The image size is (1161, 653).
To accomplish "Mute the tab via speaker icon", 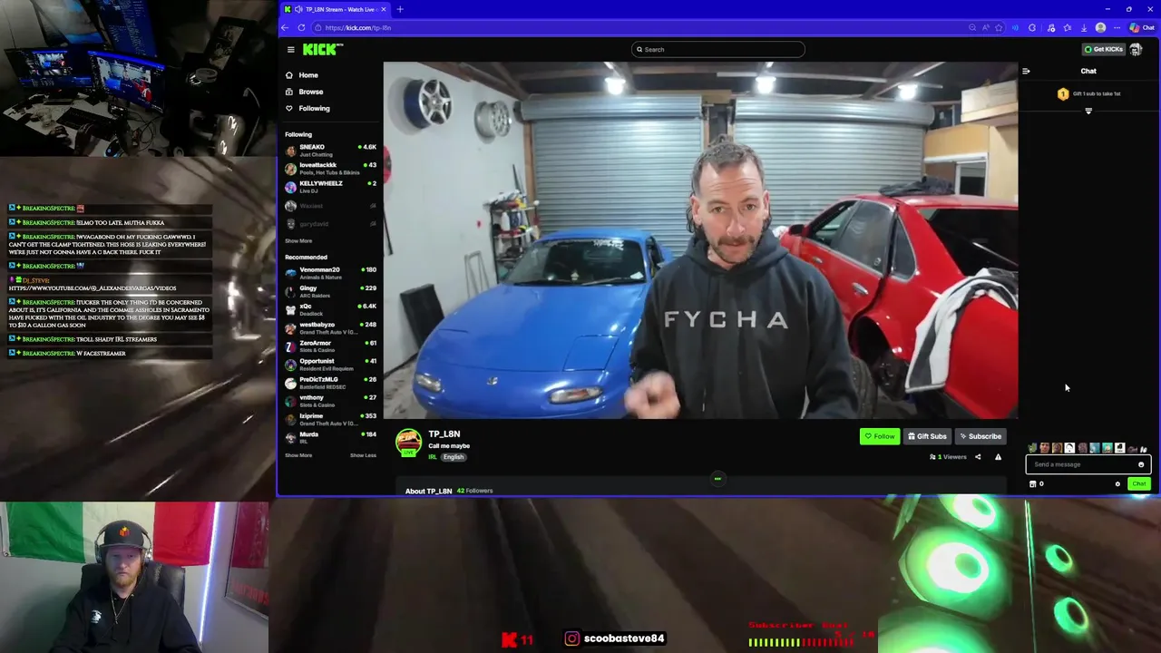I will [298, 9].
